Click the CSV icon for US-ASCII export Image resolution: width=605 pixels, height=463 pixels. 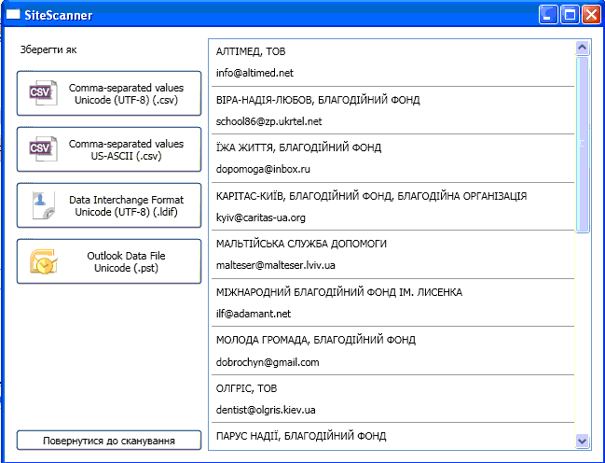point(43,148)
